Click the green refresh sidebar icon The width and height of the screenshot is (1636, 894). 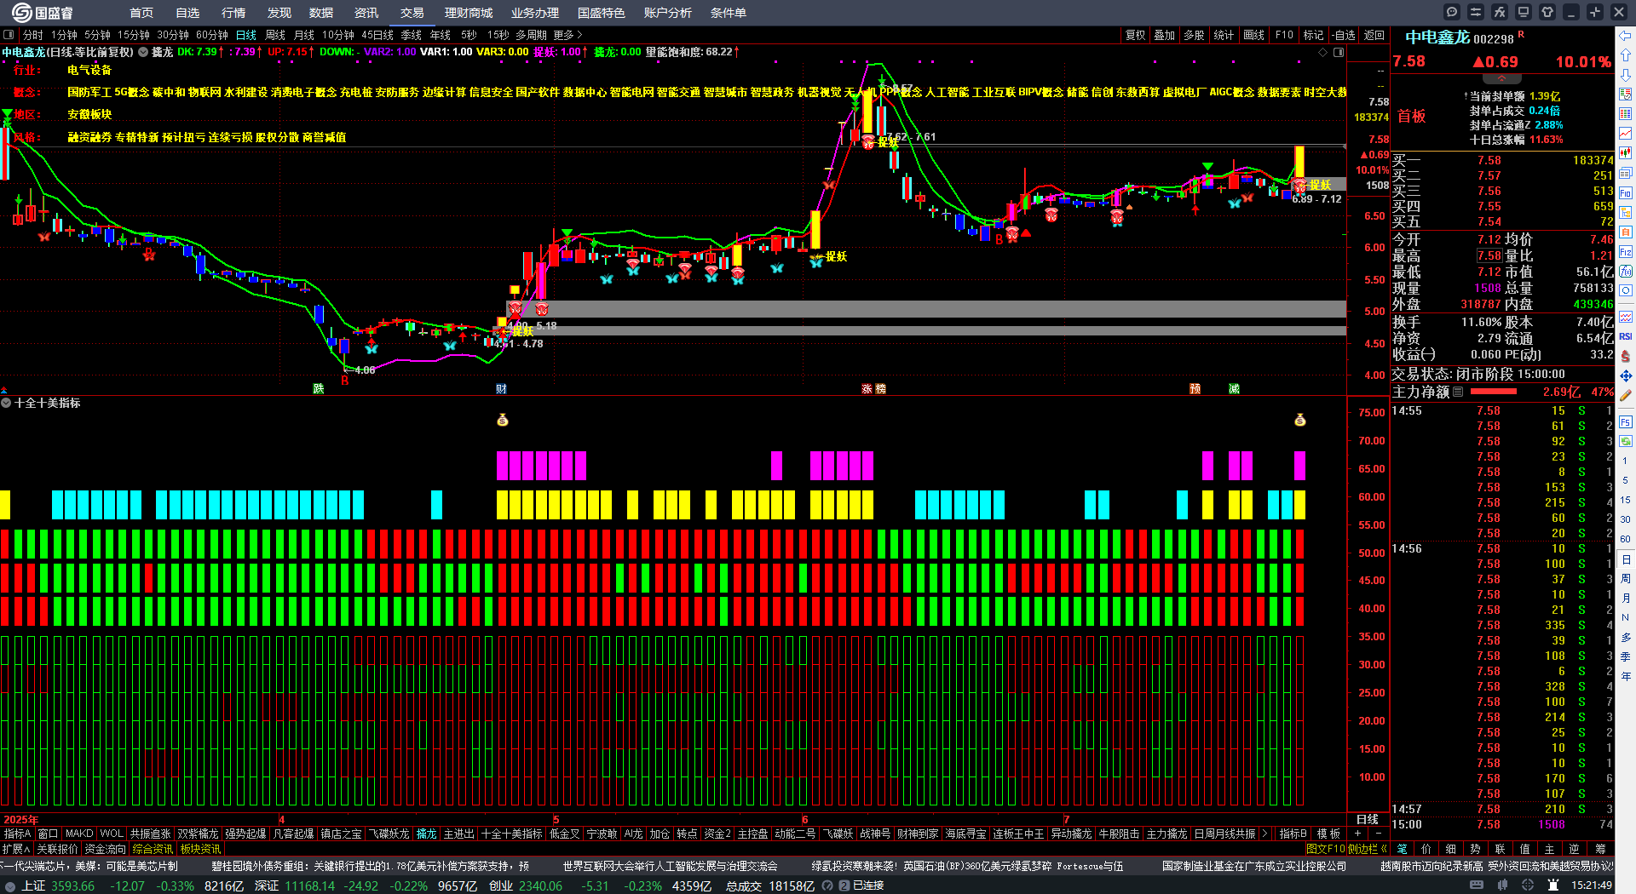(1626, 441)
